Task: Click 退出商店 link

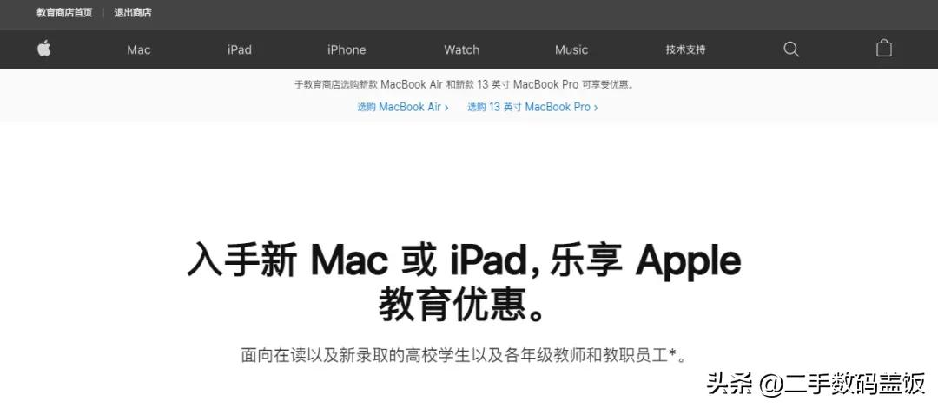Action: pyautogui.click(x=133, y=12)
